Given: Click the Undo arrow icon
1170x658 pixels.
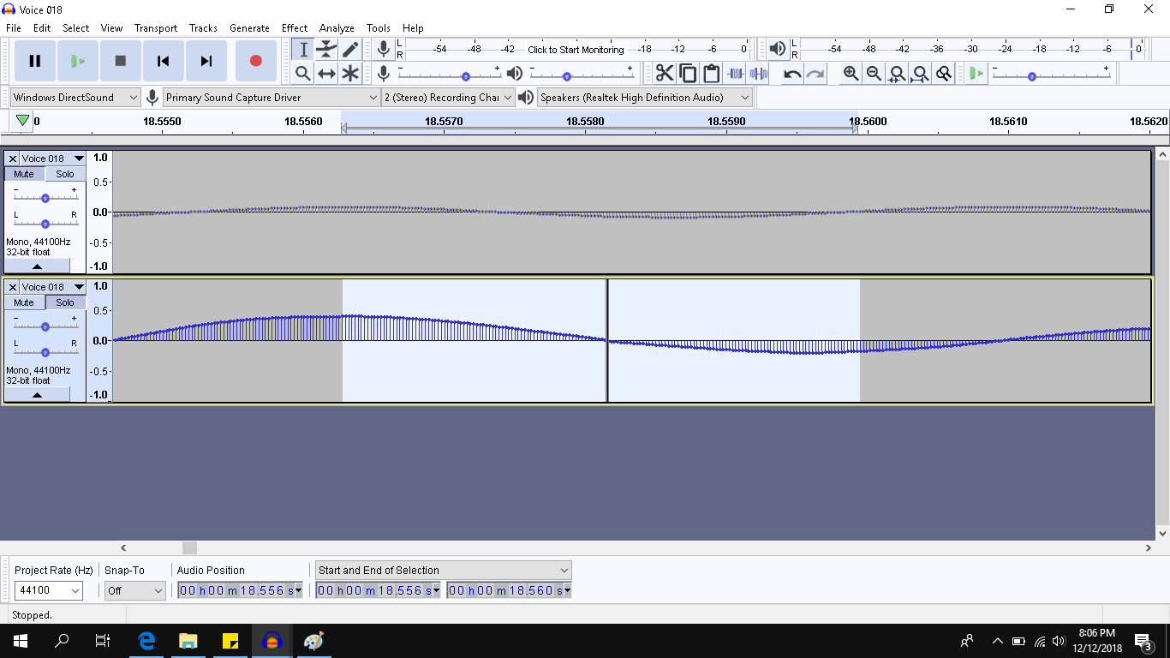Looking at the screenshot, I should (x=792, y=74).
